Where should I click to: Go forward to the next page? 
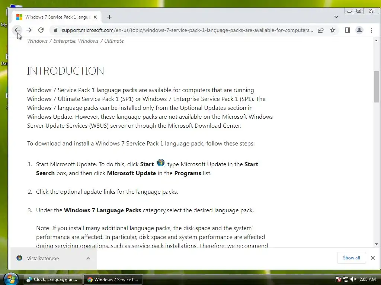pos(29,30)
